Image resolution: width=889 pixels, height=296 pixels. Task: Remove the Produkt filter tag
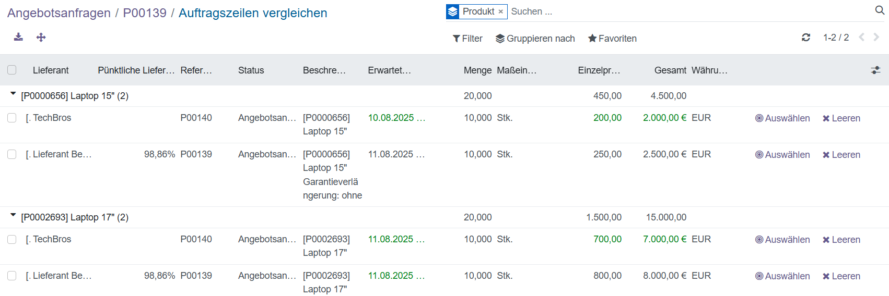(500, 11)
